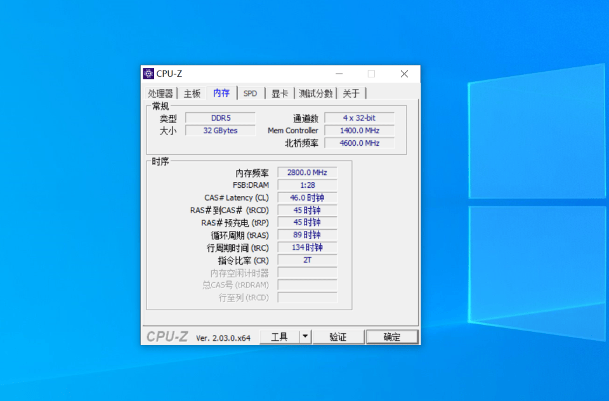The height and width of the screenshot is (401, 609).
Task: Select the 北桥频率 4600.0 MHz field
Action: point(359,143)
